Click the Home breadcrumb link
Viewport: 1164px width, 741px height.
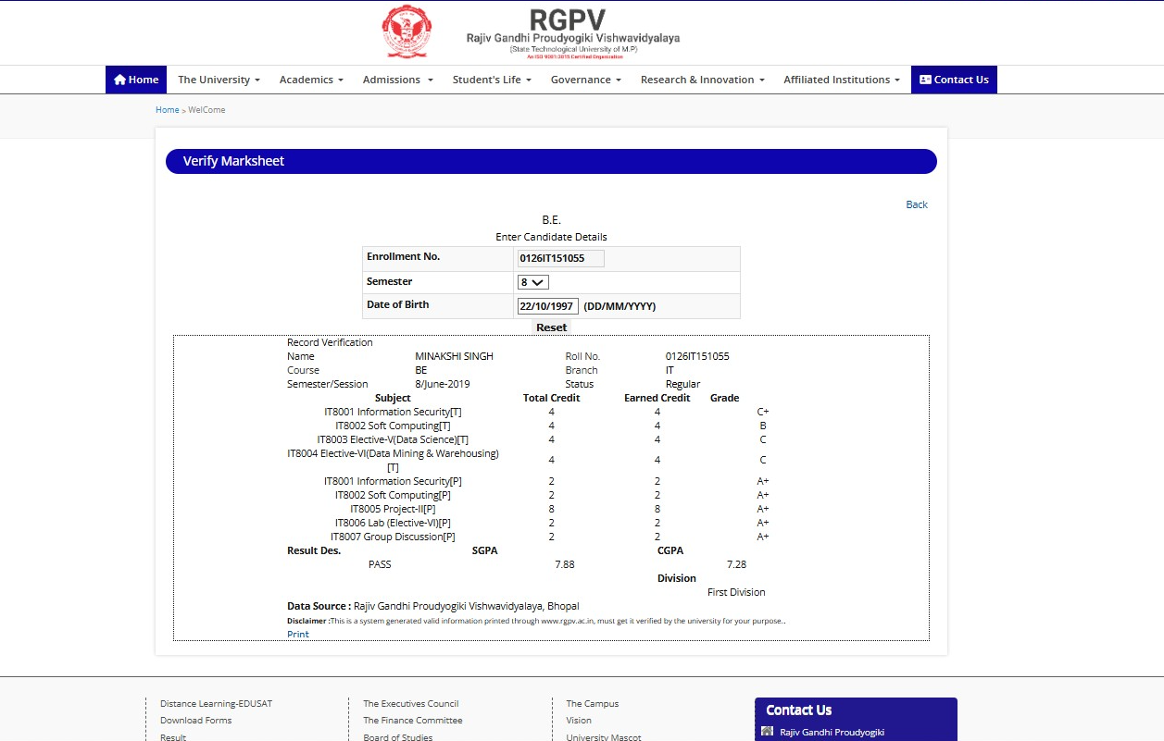(x=168, y=110)
